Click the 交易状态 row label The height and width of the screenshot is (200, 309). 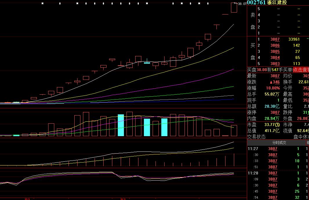click(256, 137)
